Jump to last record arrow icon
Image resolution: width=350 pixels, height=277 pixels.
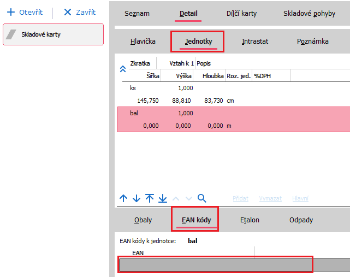[163, 198]
